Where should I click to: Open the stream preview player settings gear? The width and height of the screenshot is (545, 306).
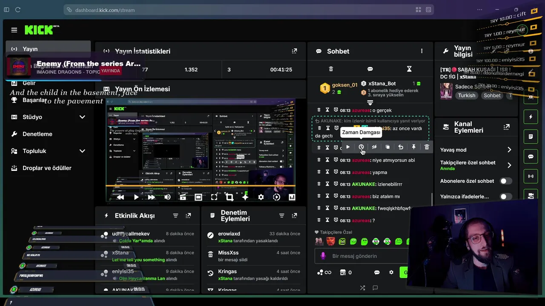pyautogui.click(x=261, y=197)
